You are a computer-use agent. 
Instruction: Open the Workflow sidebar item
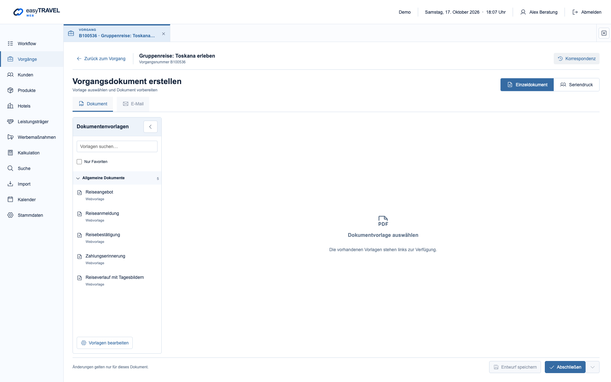(x=32, y=44)
